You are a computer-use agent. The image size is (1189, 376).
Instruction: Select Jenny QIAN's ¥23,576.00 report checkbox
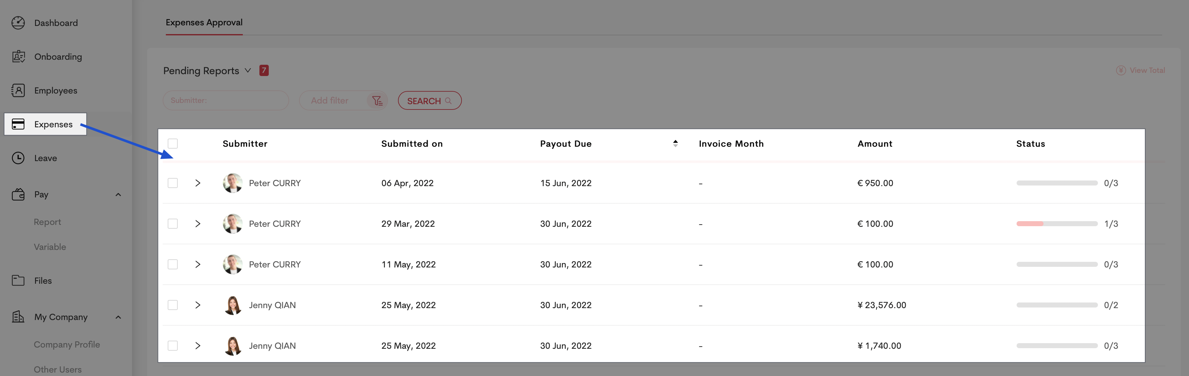[x=173, y=304]
